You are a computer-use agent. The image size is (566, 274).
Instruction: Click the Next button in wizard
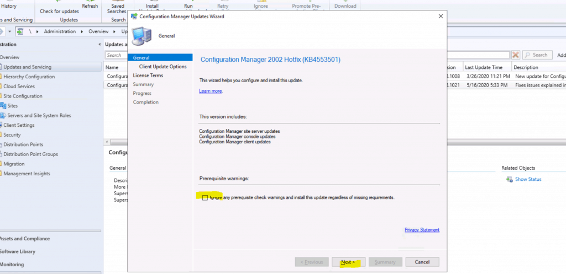[x=348, y=262]
